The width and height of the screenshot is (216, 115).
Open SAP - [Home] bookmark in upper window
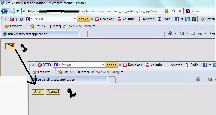coord(49,26)
